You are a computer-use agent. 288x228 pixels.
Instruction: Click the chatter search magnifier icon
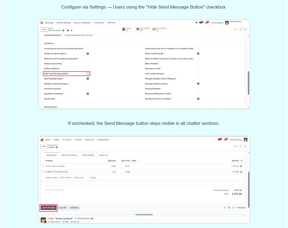(x=225, y=208)
